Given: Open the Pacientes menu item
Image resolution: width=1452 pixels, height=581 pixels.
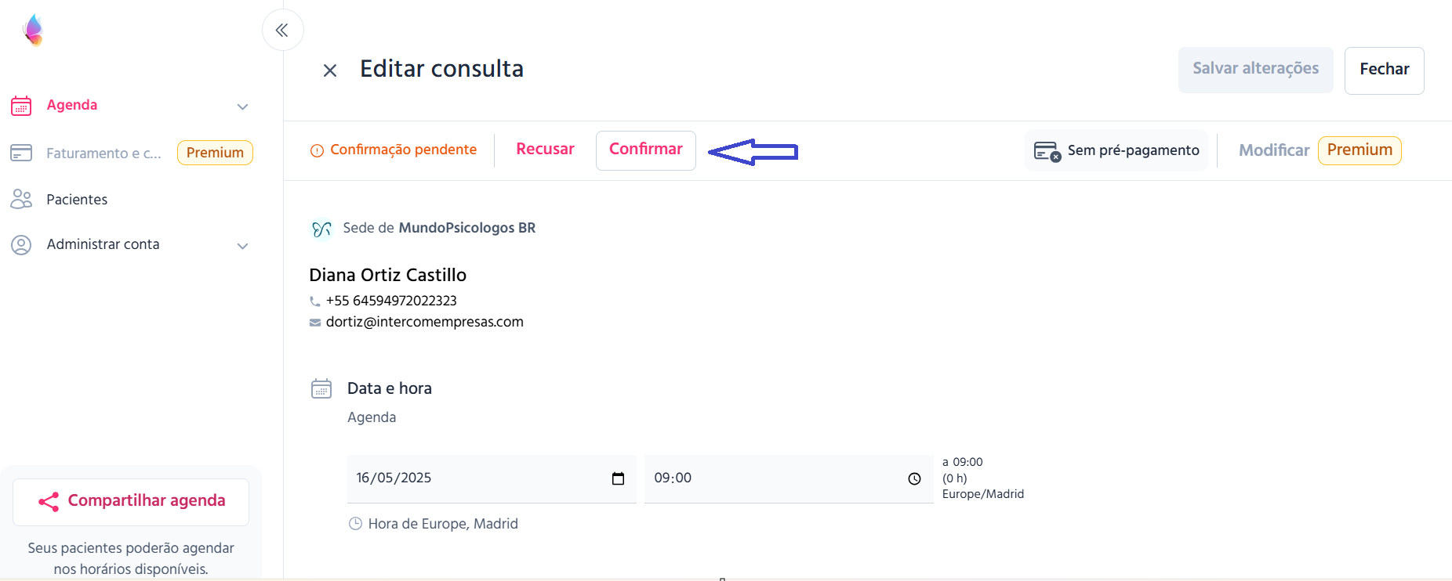Looking at the screenshot, I should tap(77, 200).
